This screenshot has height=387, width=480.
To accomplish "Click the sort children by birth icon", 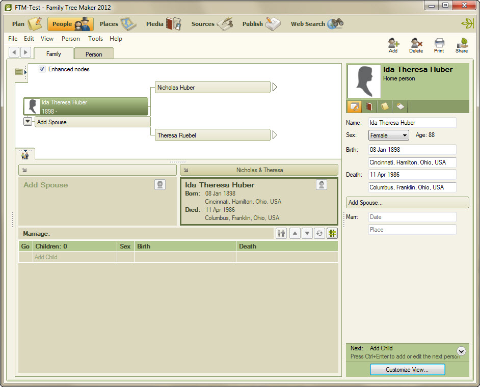I will pyautogui.click(x=319, y=233).
